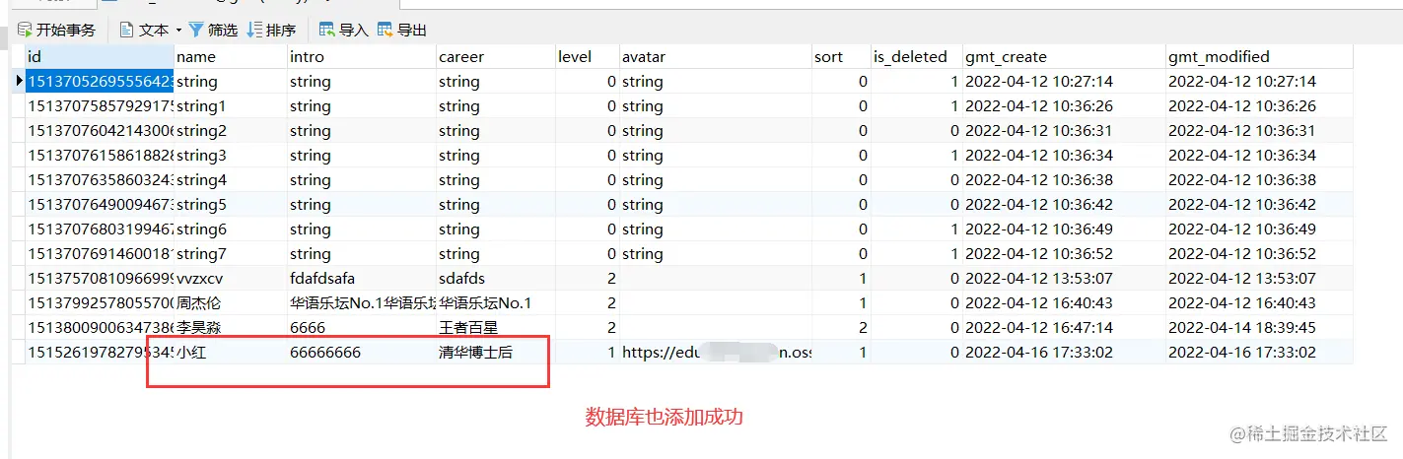Select intro cell 66666666 in 小红 row
Image resolution: width=1403 pixels, height=459 pixels.
tap(361, 352)
